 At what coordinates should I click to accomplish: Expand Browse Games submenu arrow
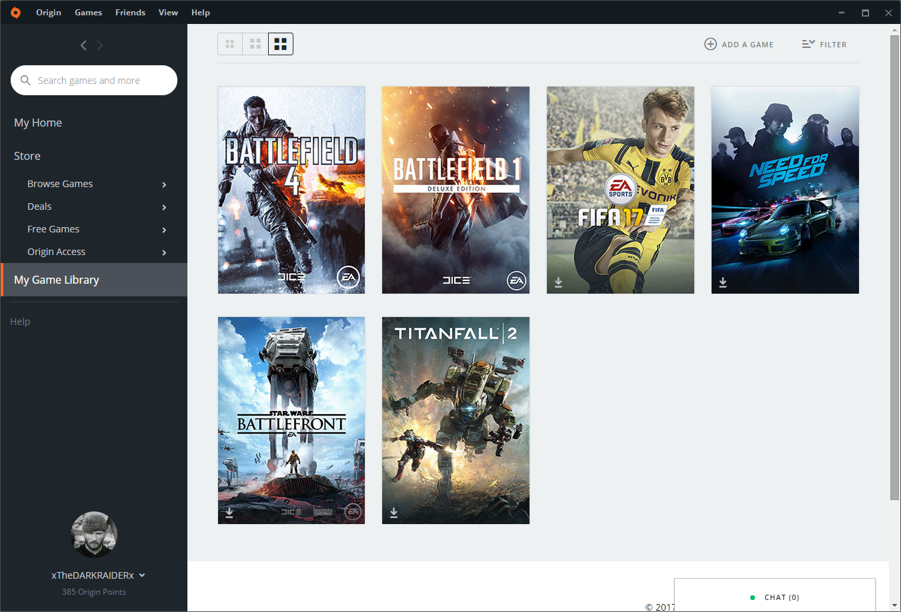click(x=164, y=184)
